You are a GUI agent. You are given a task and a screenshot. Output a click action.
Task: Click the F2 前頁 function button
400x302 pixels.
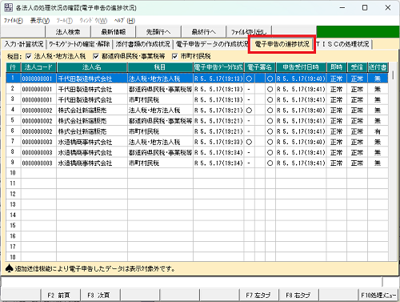click(x=60, y=295)
